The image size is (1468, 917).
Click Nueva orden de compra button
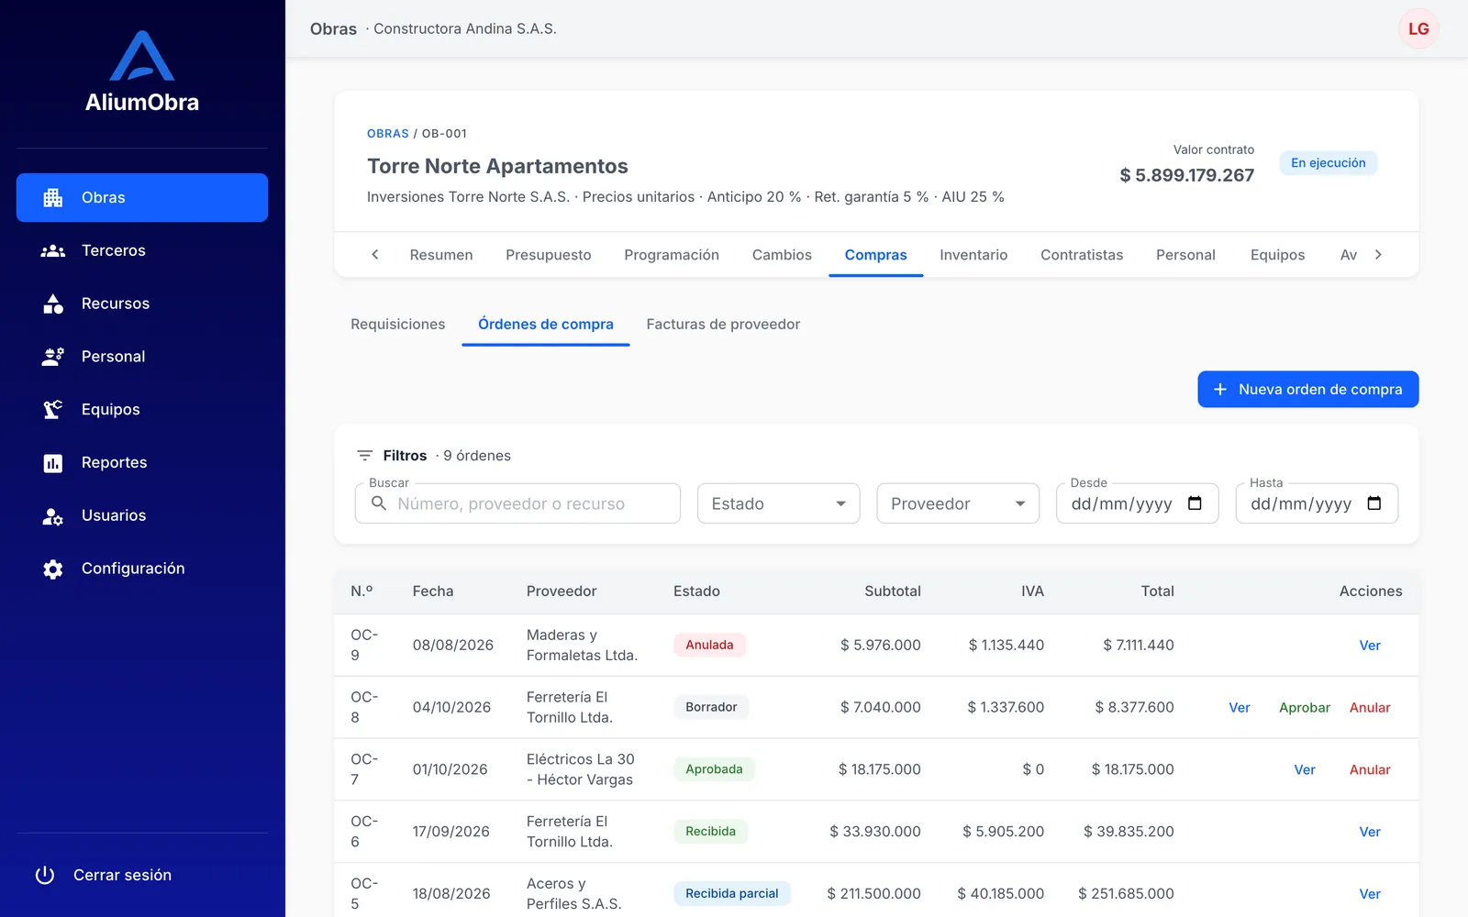[1308, 390]
